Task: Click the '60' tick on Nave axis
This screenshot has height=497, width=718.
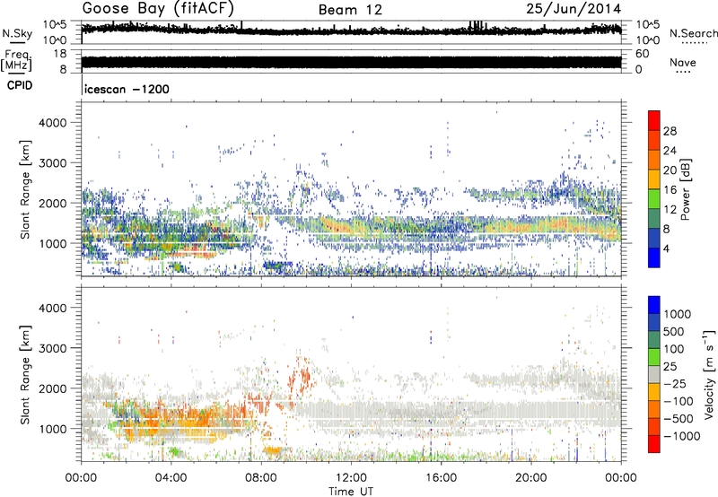Action: pyautogui.click(x=642, y=54)
